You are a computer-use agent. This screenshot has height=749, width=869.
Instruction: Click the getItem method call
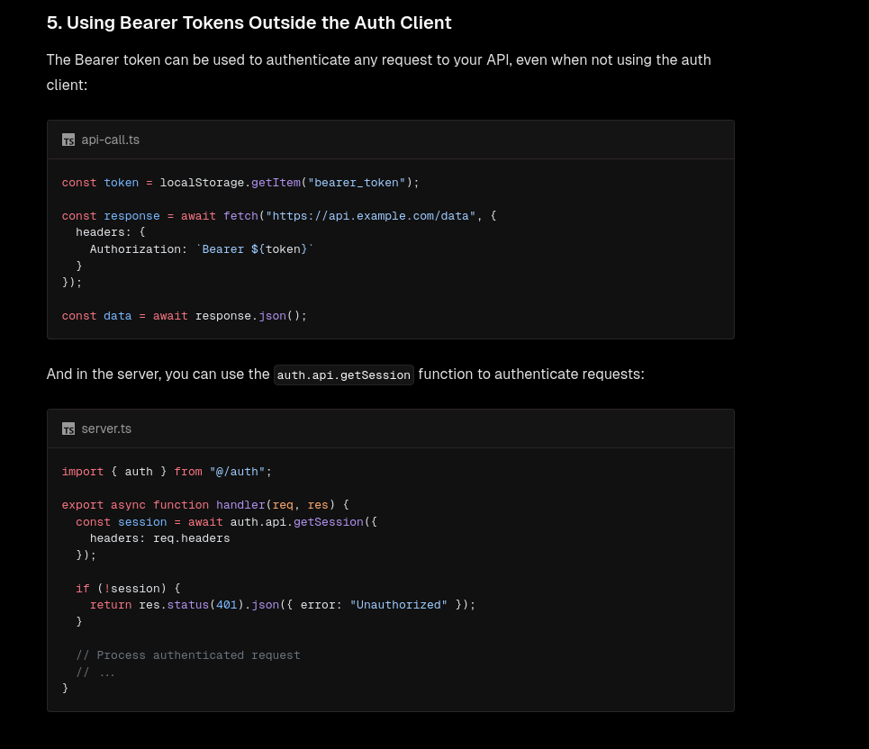[276, 183]
